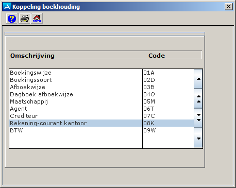Click the red house anva icon
This screenshot has height=188, width=236.
click(x=37, y=19)
